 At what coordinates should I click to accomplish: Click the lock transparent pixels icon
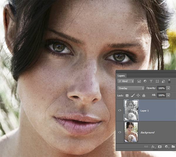click(x=127, y=95)
